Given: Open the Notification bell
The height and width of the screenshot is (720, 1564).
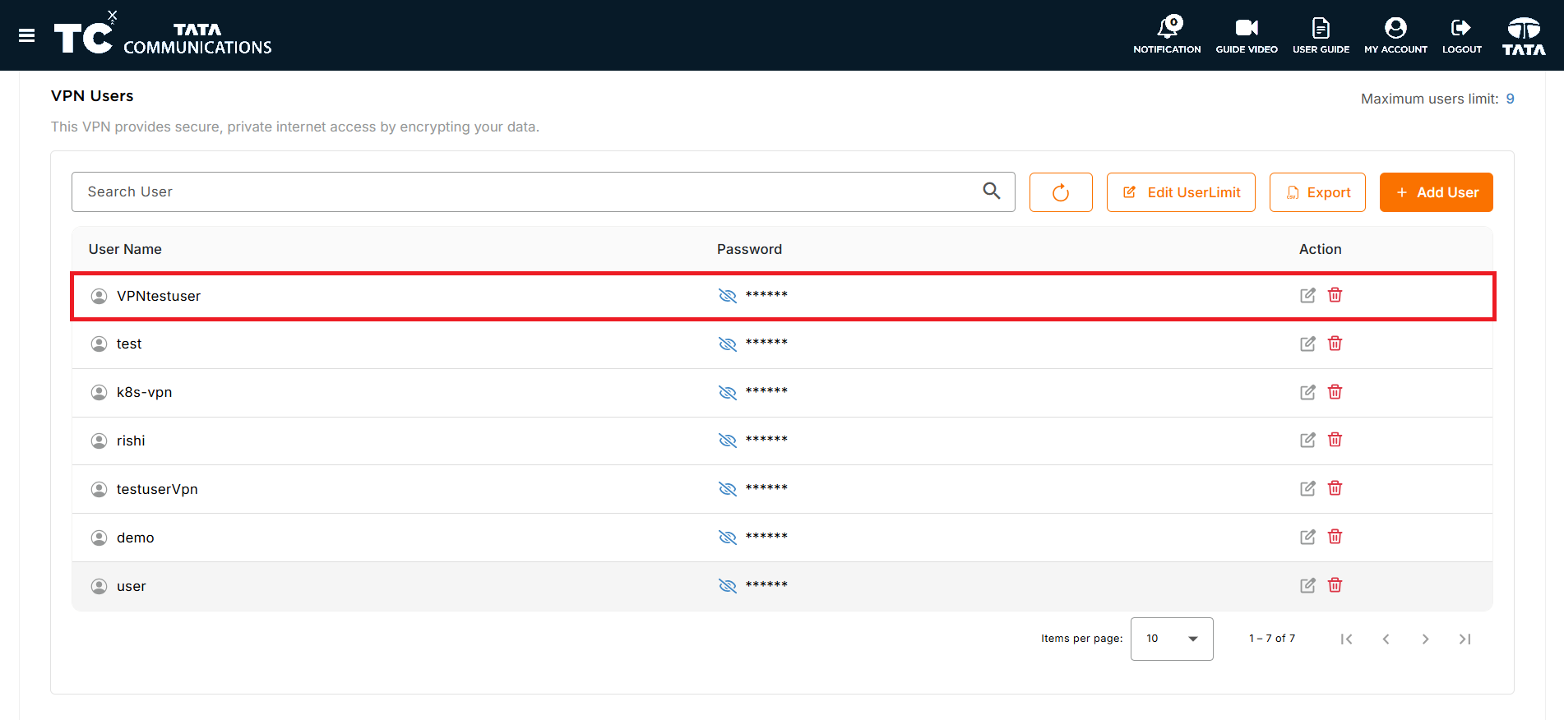Looking at the screenshot, I should click(x=1167, y=35).
